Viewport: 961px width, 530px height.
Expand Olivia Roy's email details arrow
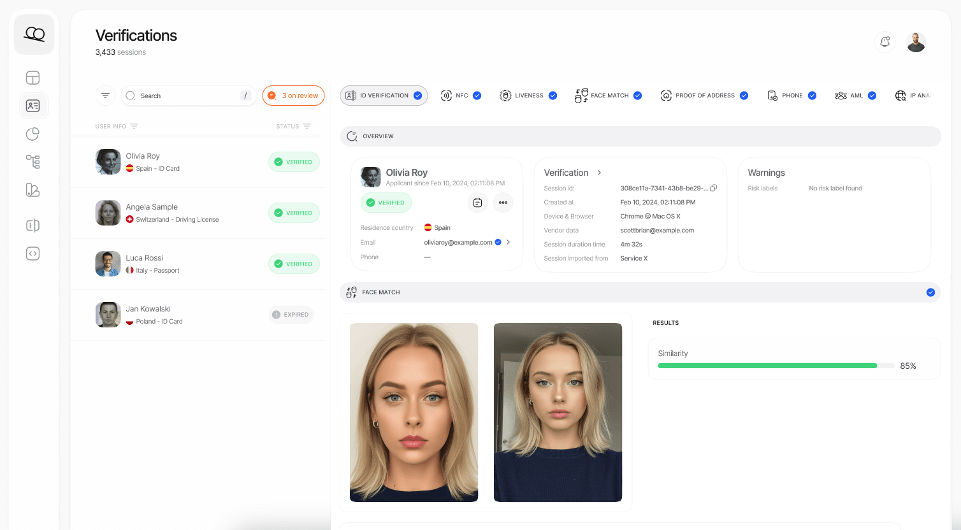[507, 242]
